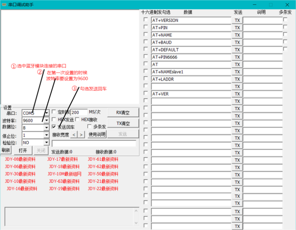Click scroll up arrow in bottom text box
Image resolution: width=296 pixels, height=230 pixels.
point(136,211)
